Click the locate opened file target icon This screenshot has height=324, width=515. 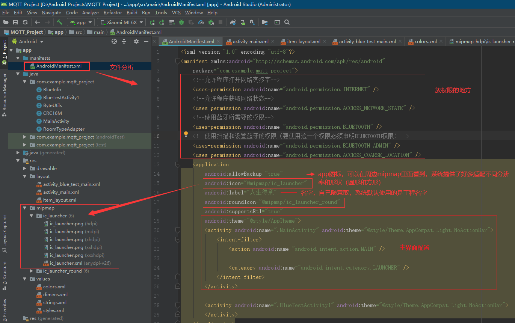[114, 41]
